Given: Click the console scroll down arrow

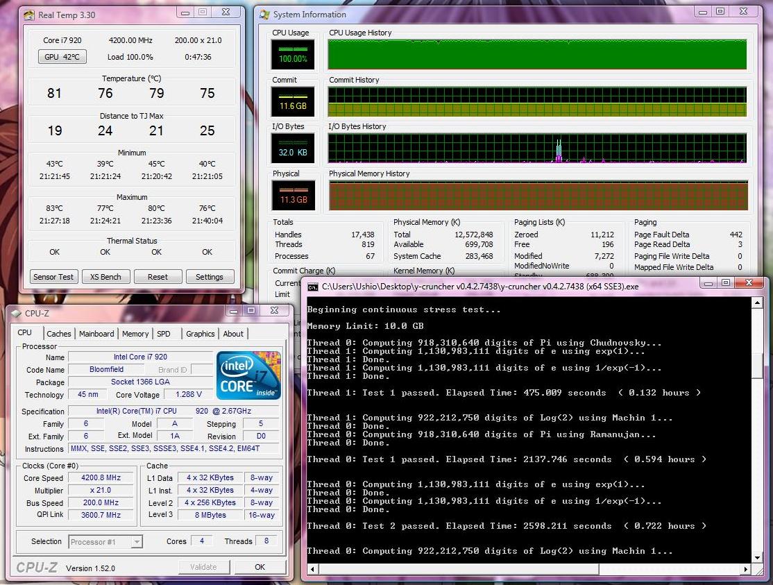Looking at the screenshot, I should 757,557.
